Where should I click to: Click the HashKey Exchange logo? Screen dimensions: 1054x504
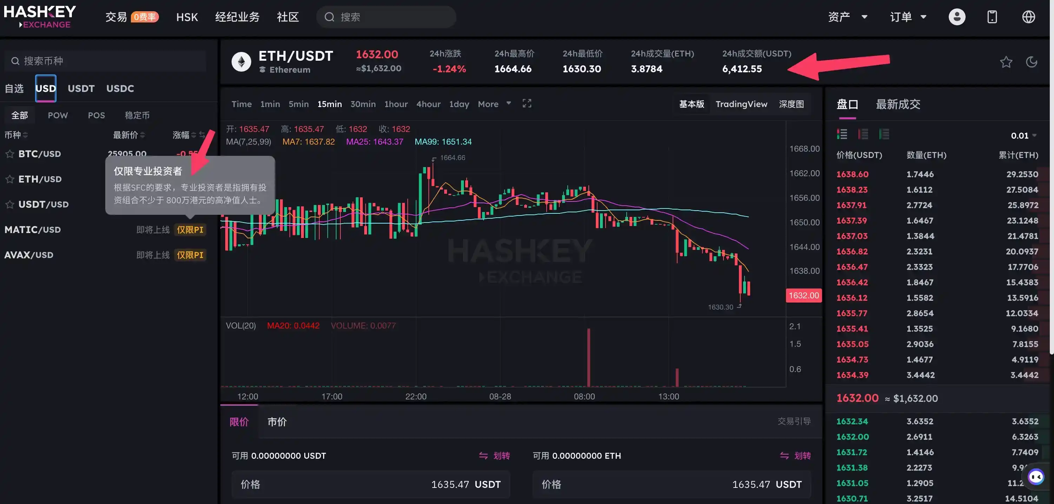pyautogui.click(x=40, y=17)
